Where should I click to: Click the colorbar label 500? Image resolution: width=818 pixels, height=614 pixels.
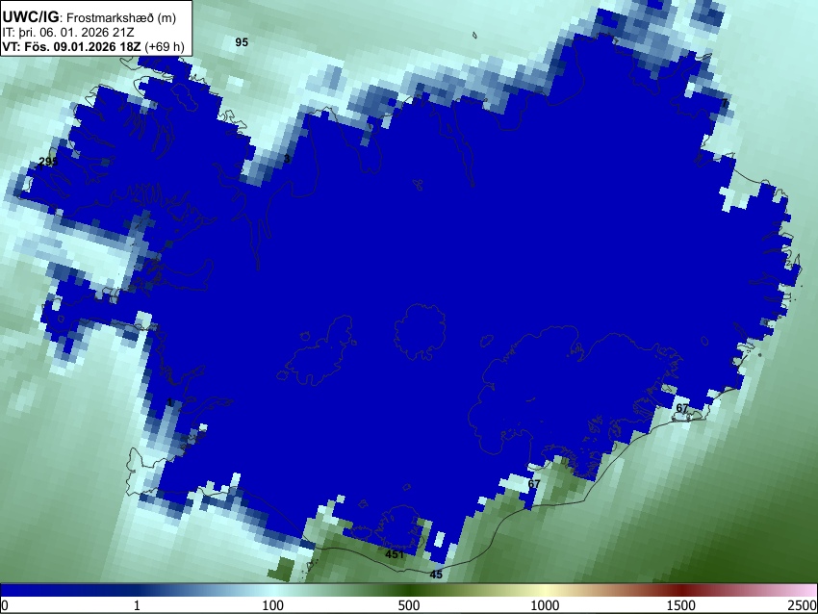tap(409, 605)
